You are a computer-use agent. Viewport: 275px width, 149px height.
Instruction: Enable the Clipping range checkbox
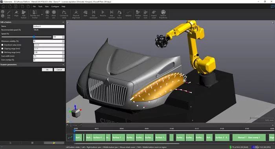(x=2, y=49)
